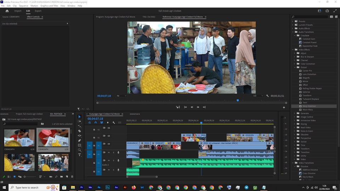This screenshot has height=191, width=340.
Task: Select the Selection tool arrow
Action: point(80,117)
